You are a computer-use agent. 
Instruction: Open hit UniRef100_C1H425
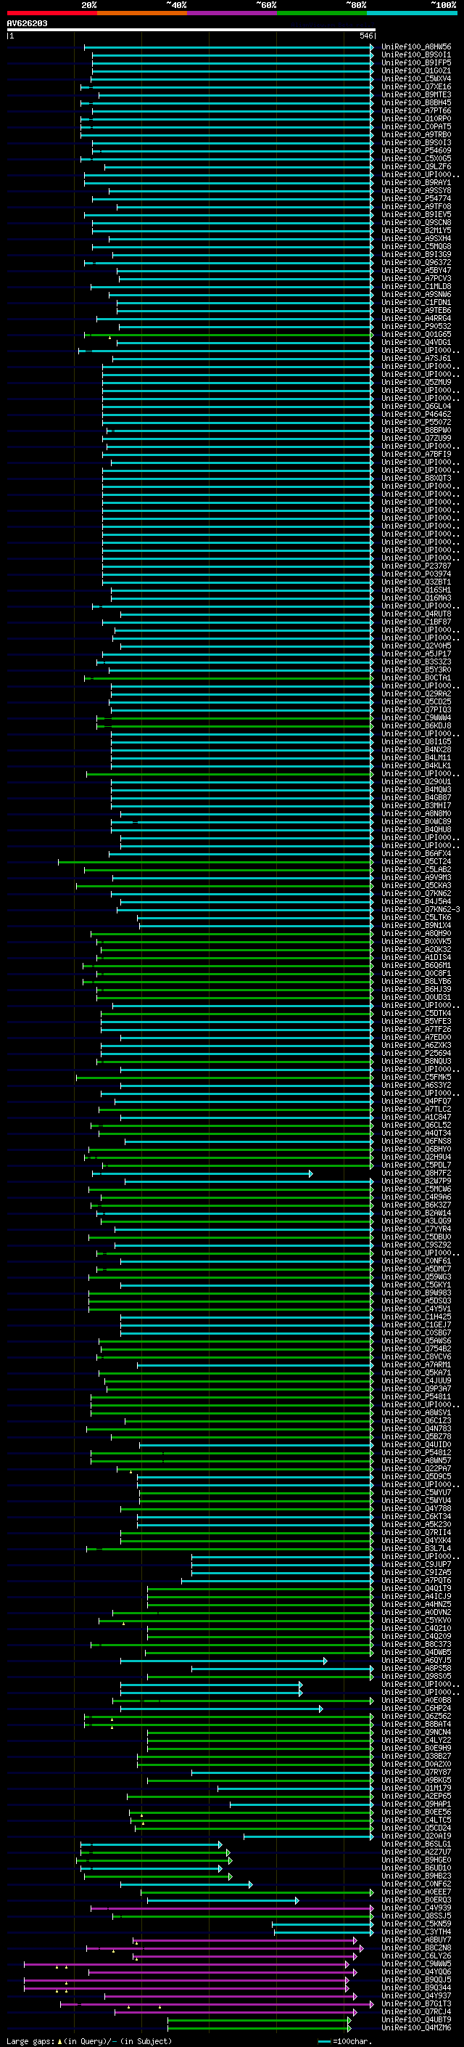coord(416,1317)
